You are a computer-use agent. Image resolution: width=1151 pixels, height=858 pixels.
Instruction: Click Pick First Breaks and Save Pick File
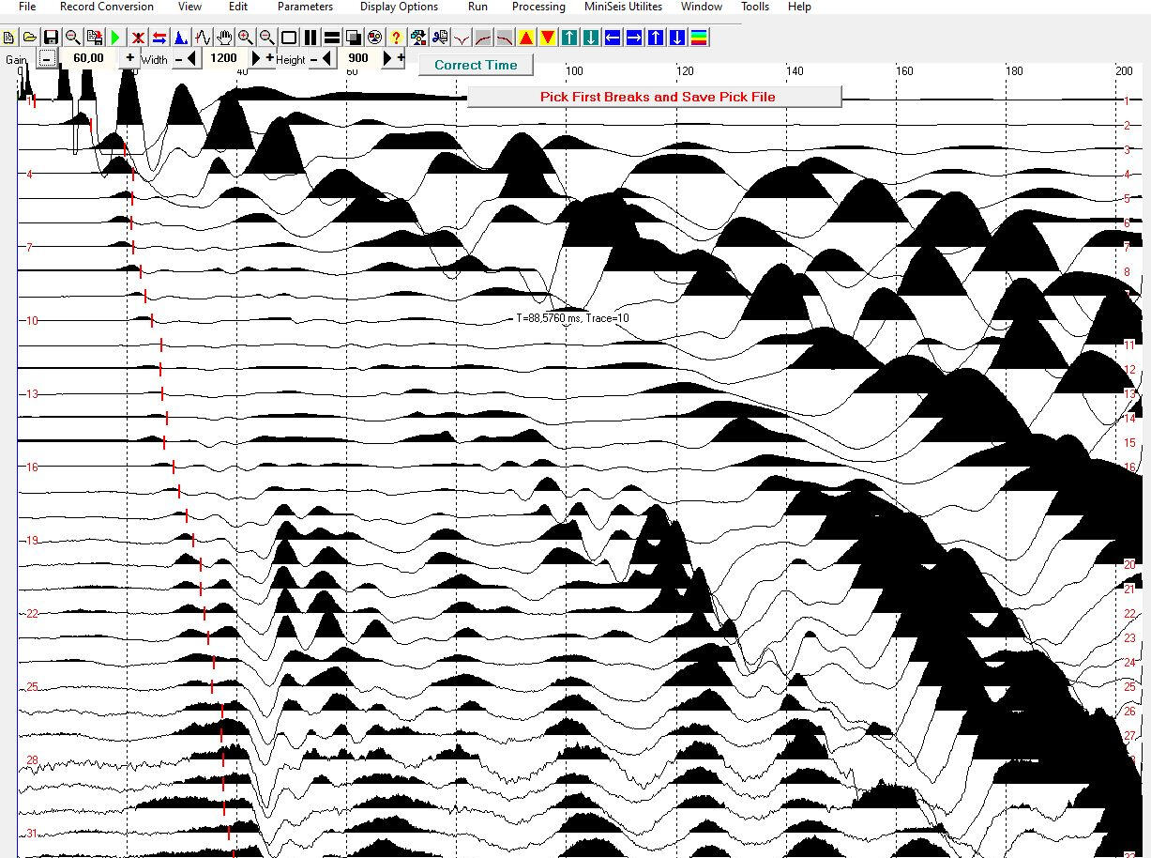(x=657, y=97)
